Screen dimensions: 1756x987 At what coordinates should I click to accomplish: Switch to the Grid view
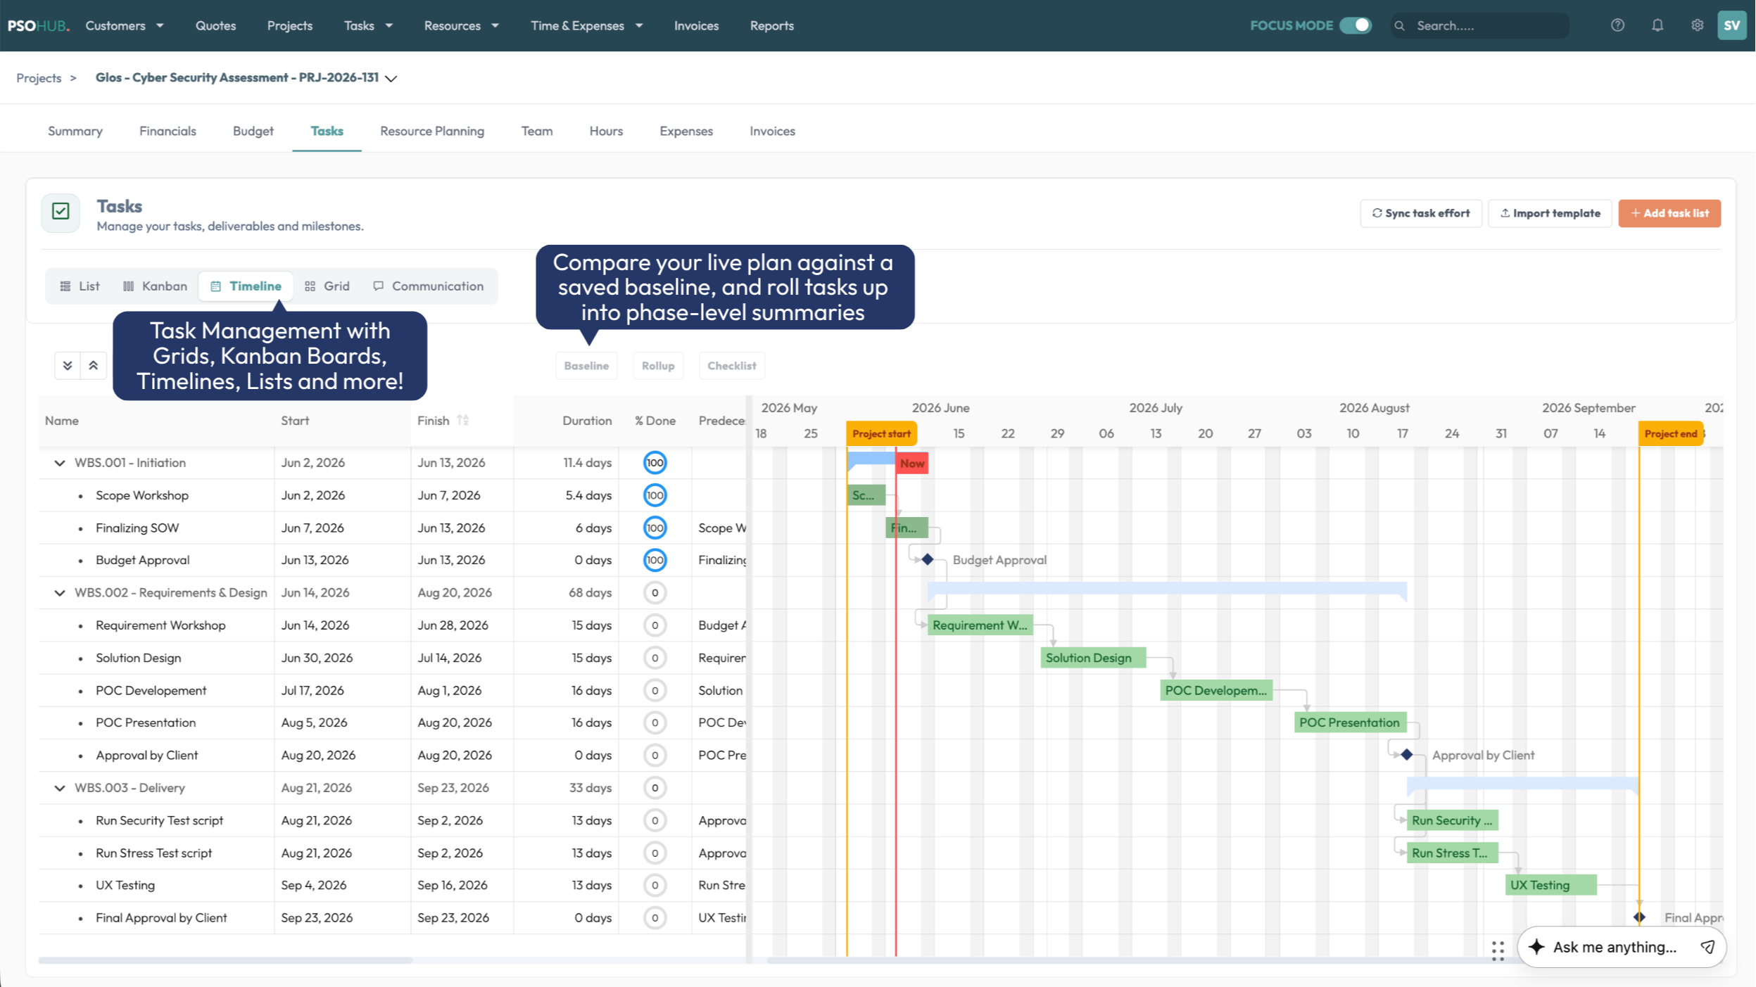click(327, 286)
